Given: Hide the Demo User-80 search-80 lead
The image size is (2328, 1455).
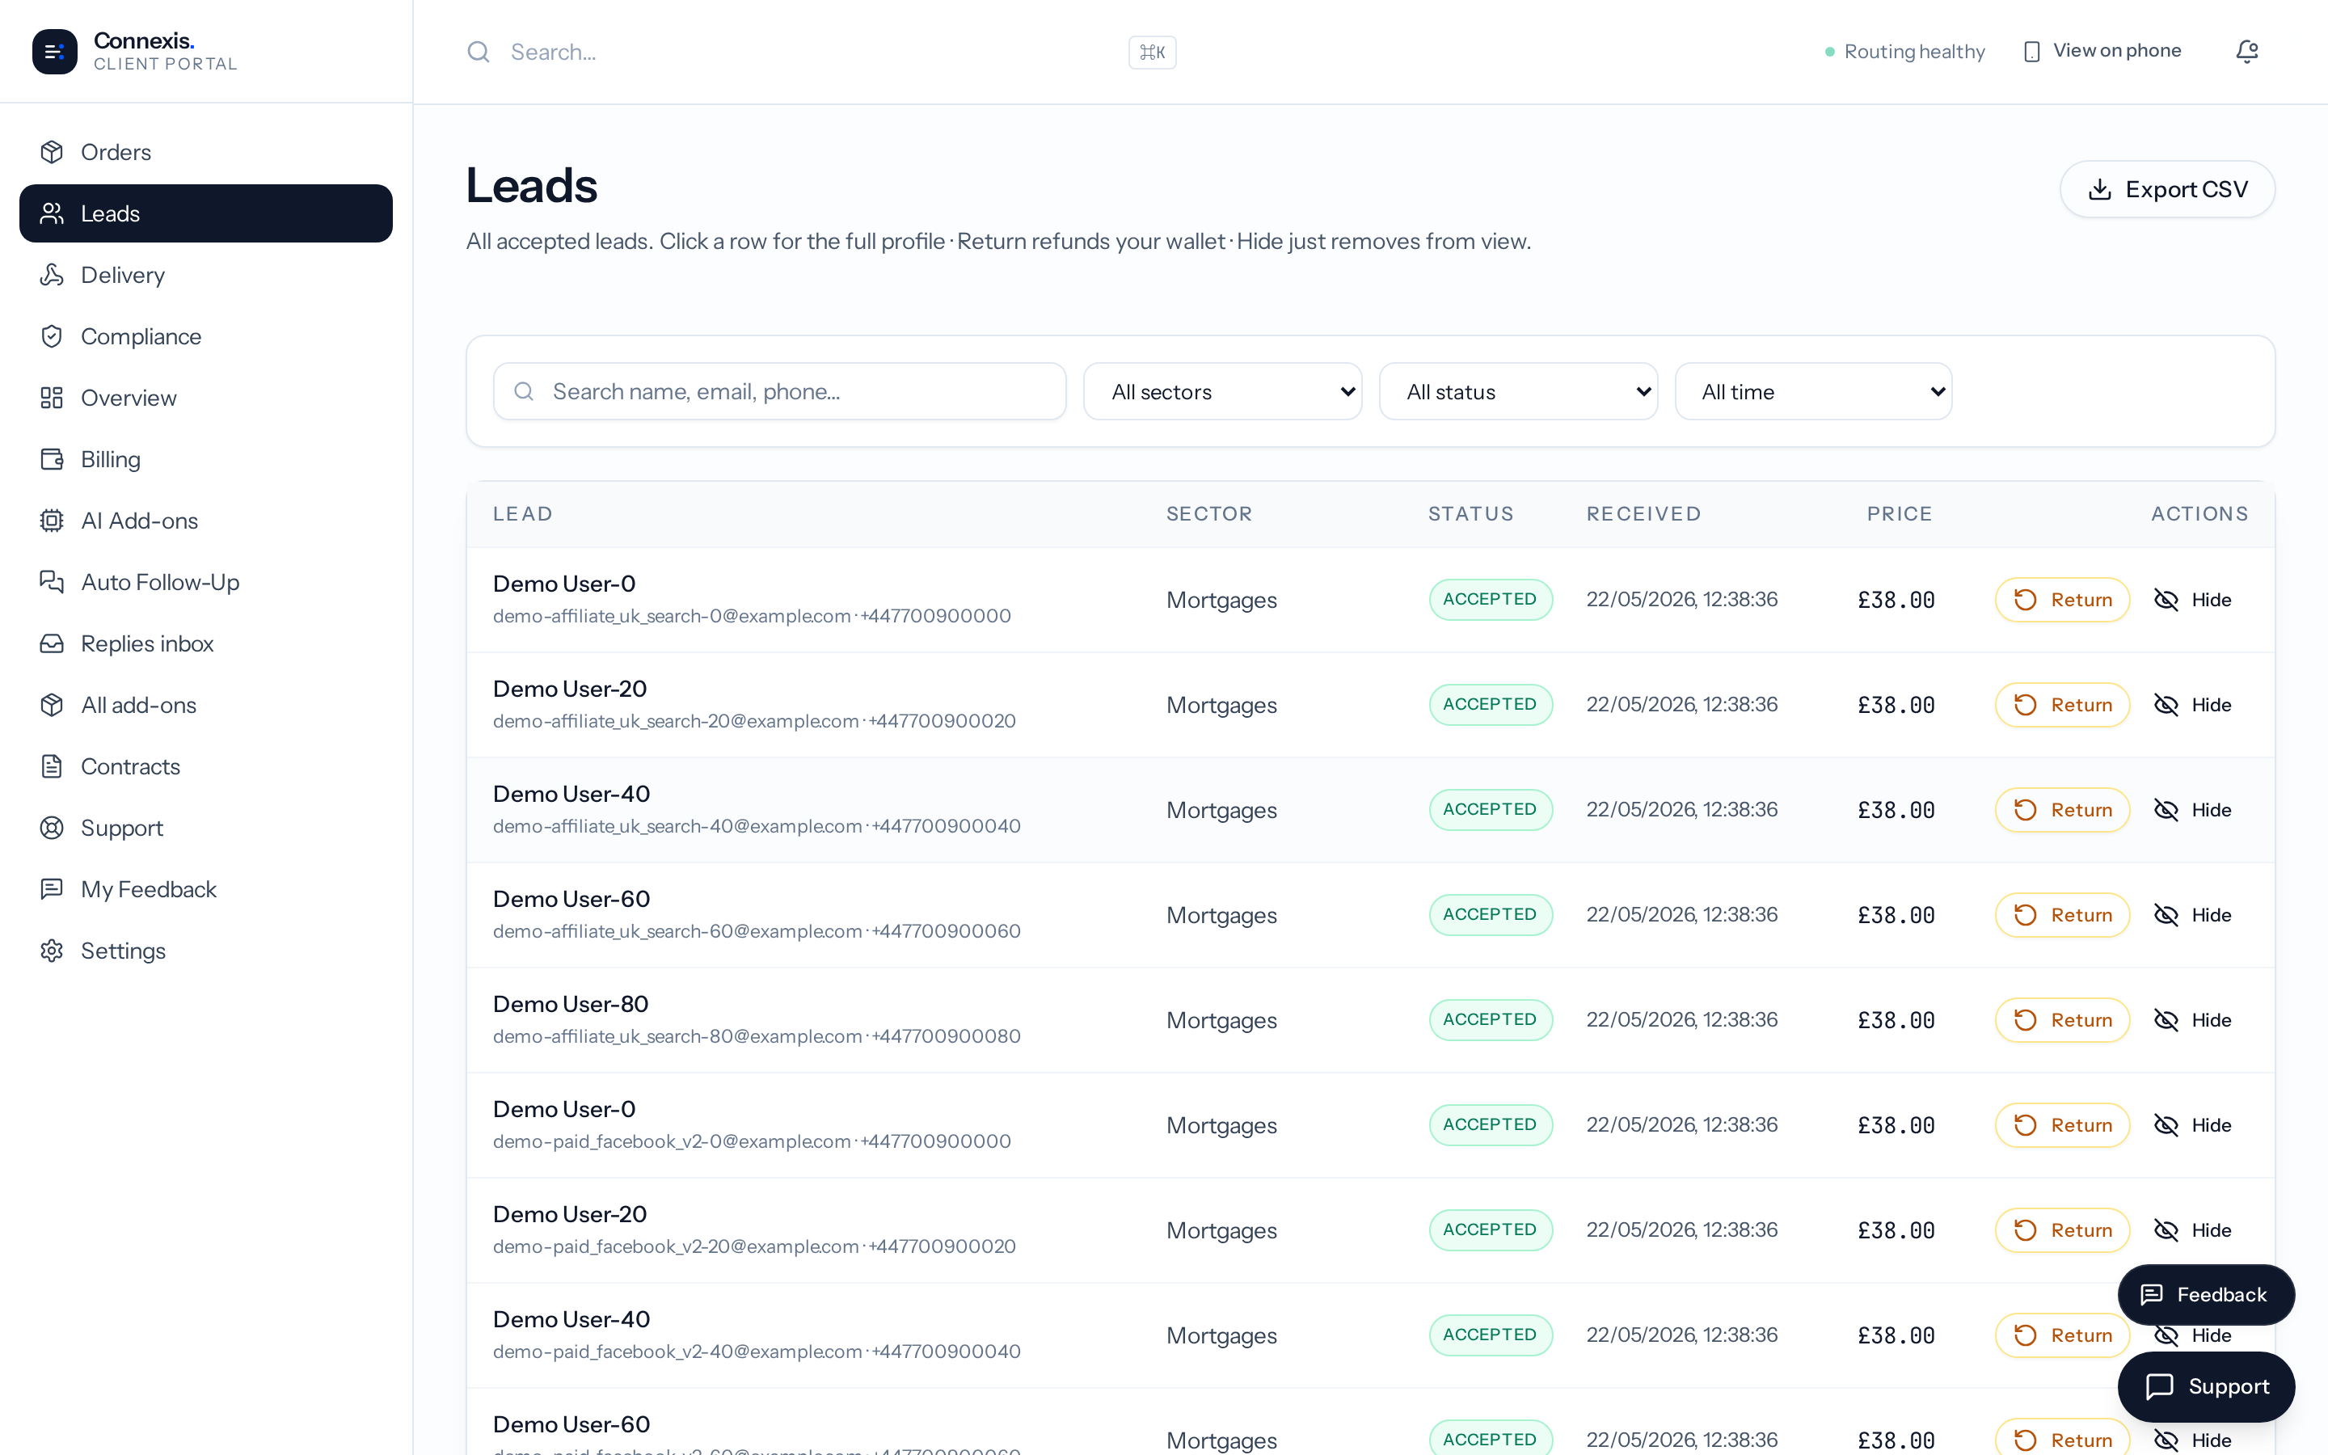Looking at the screenshot, I should coord(2192,1020).
